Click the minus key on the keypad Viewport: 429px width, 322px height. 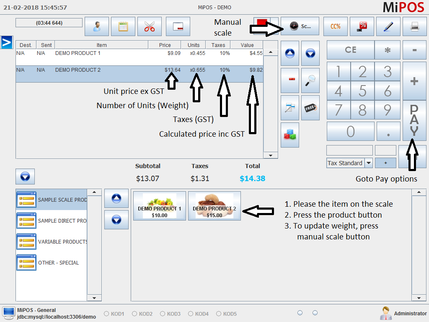coord(414,50)
